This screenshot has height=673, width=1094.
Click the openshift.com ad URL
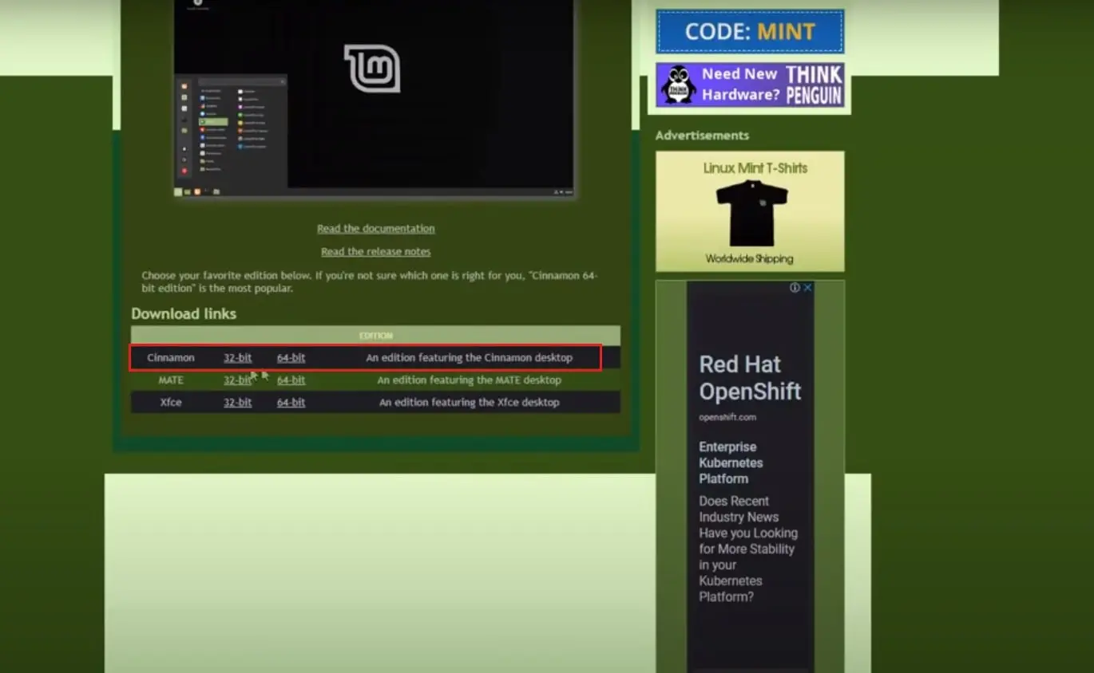727,418
